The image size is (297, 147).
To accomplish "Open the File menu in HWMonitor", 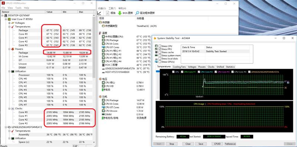I will pos(3,8).
